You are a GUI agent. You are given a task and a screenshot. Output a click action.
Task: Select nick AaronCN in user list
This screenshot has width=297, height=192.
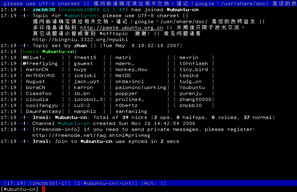pyautogui.click(x=37, y=69)
